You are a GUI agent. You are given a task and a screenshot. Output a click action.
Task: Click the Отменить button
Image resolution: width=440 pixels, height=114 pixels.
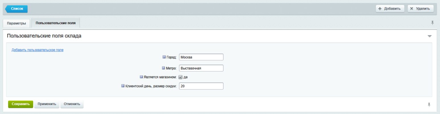(x=72, y=104)
